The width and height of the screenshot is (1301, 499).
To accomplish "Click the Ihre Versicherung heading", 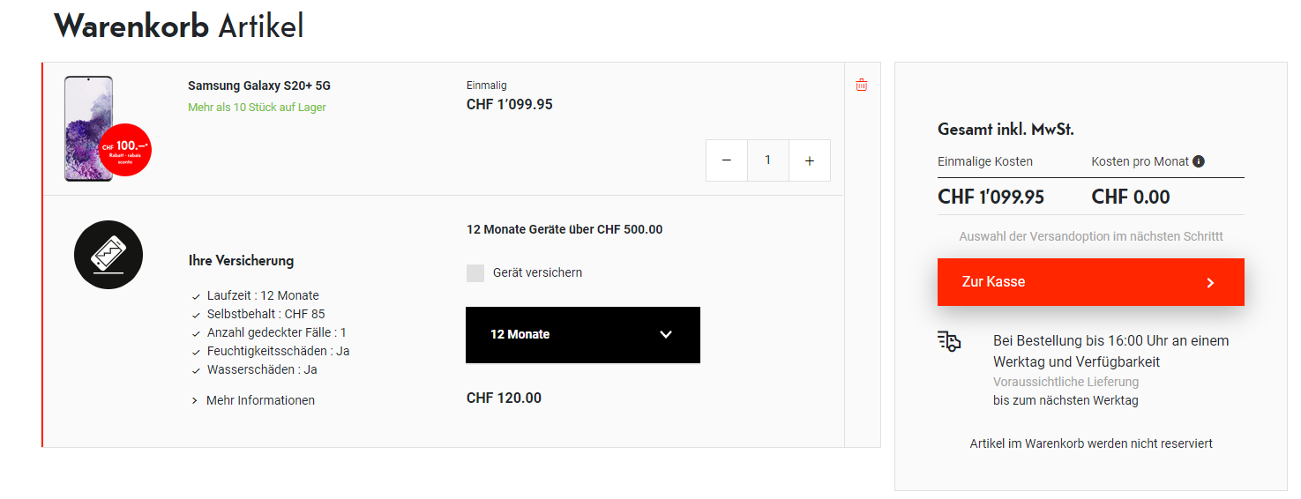I will click(x=241, y=261).
